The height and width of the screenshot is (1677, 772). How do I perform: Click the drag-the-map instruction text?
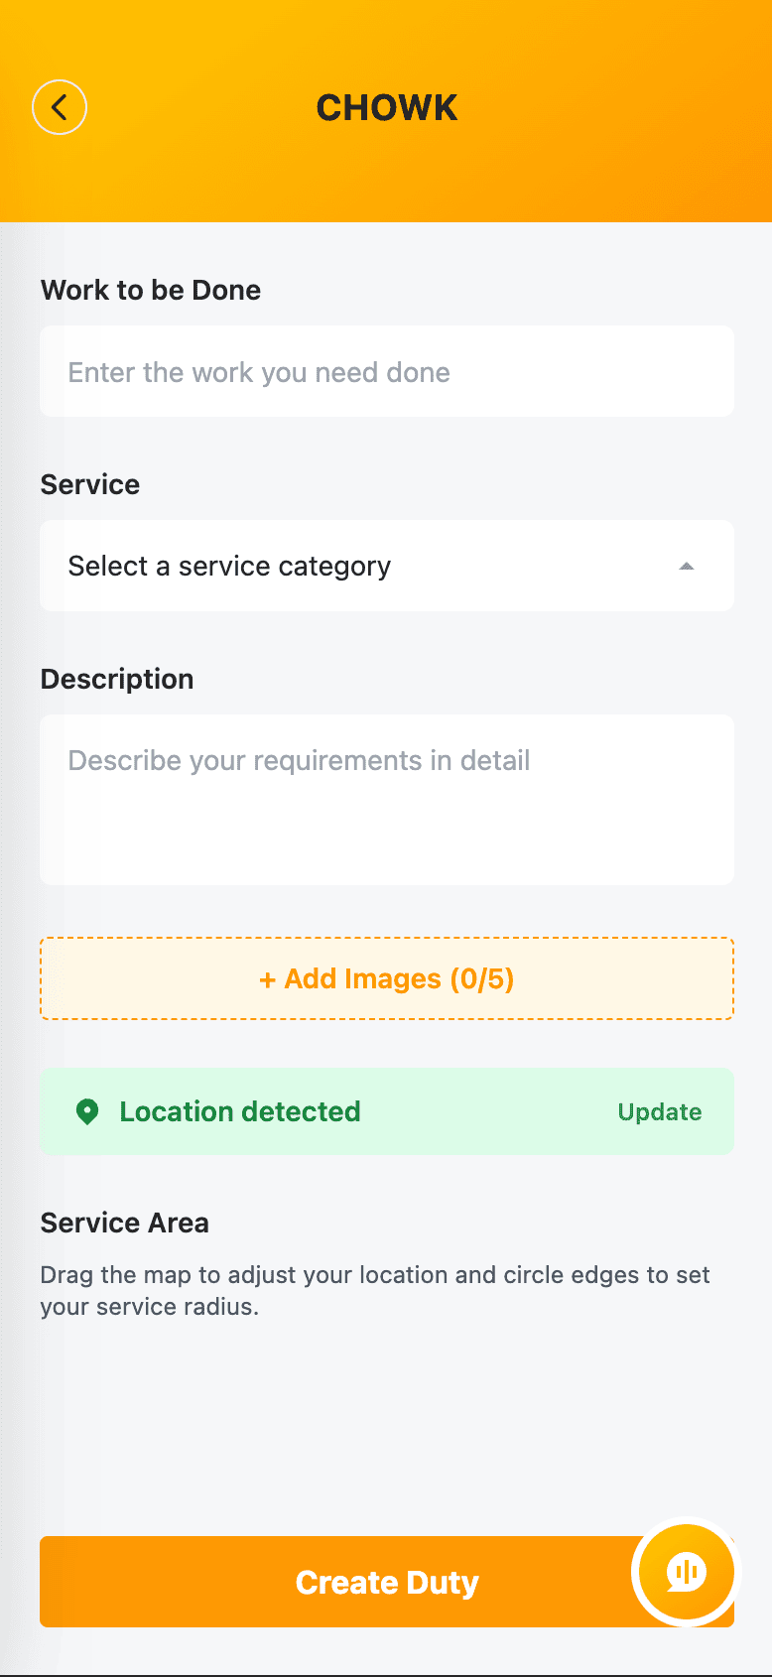point(375,1290)
